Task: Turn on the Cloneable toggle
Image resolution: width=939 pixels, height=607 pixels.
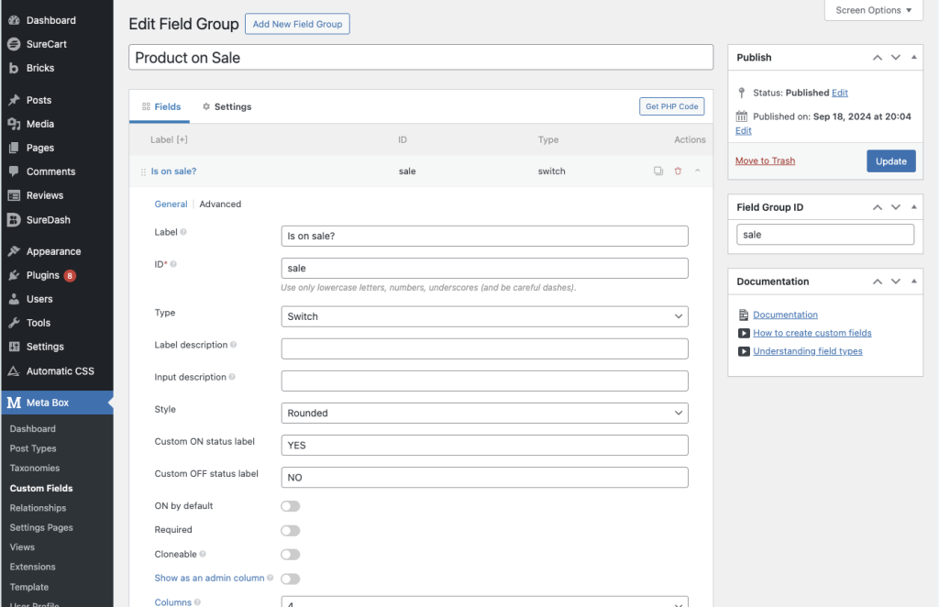Action: tap(291, 554)
